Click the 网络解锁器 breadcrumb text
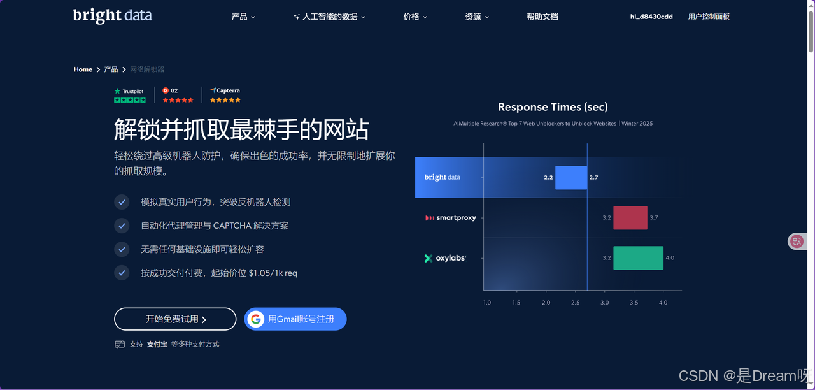This screenshot has width=815, height=390. (147, 69)
